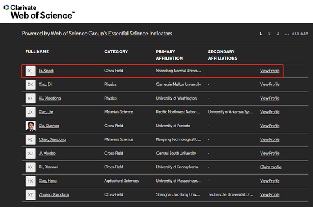The height and width of the screenshot is (207, 313).
Task: Claim profile for Xu, Xiaowei
Action: click(x=271, y=167)
